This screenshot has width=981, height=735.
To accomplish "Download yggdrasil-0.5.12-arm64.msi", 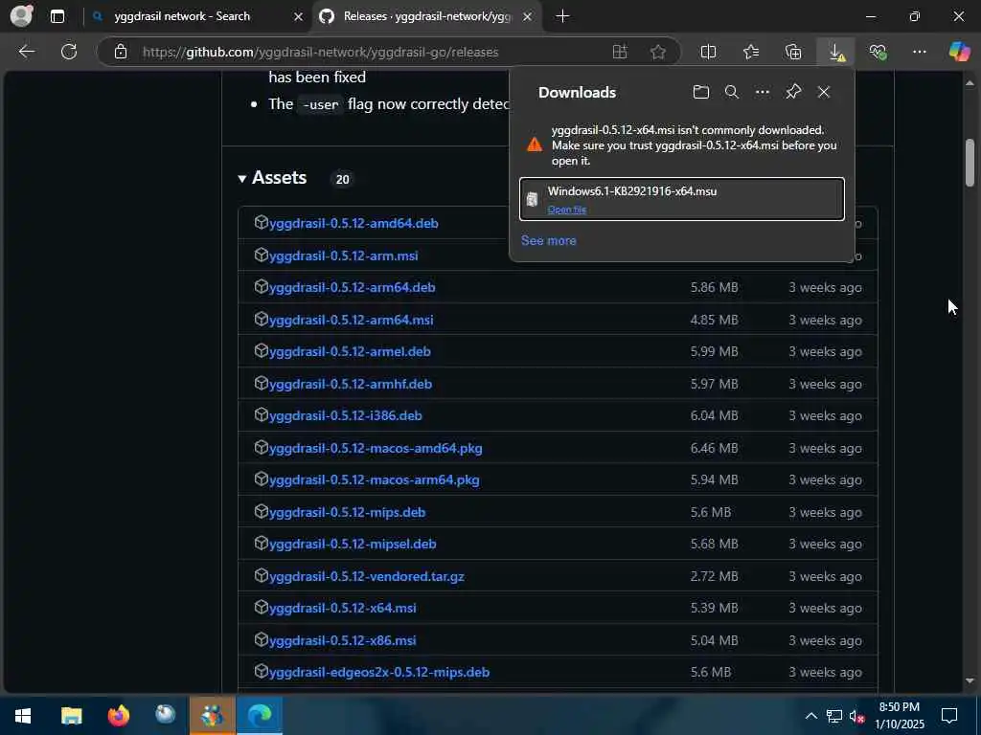I will click(x=351, y=320).
